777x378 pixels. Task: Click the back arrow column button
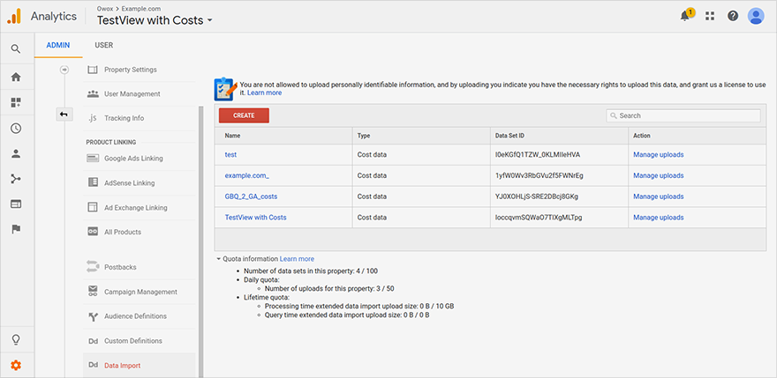pyautogui.click(x=64, y=115)
